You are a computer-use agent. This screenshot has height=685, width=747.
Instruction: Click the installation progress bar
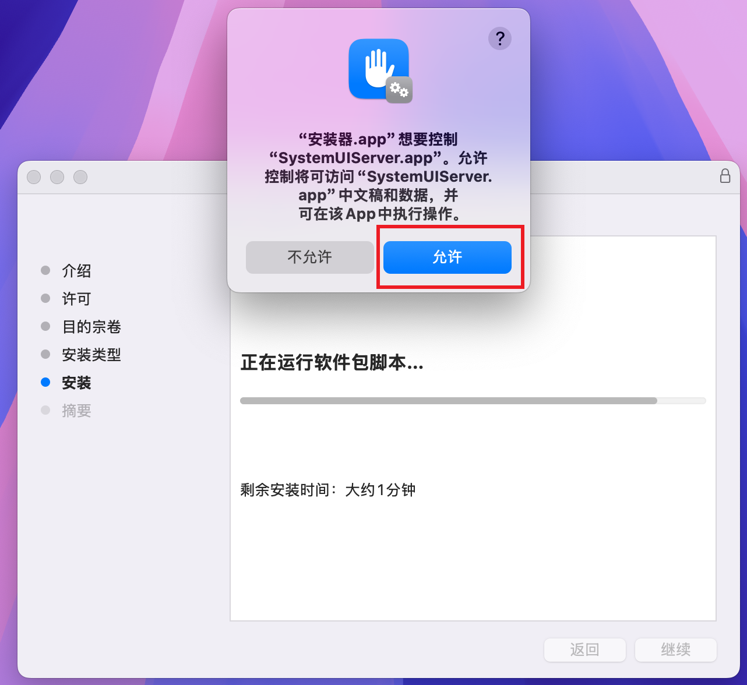click(x=473, y=401)
